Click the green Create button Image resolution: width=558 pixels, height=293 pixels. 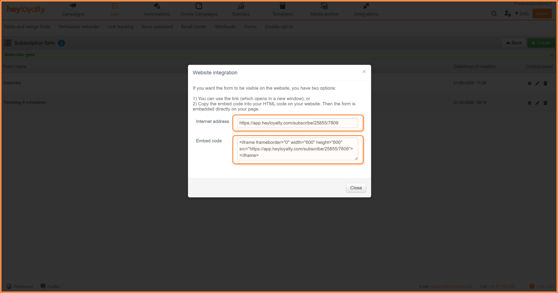point(541,43)
